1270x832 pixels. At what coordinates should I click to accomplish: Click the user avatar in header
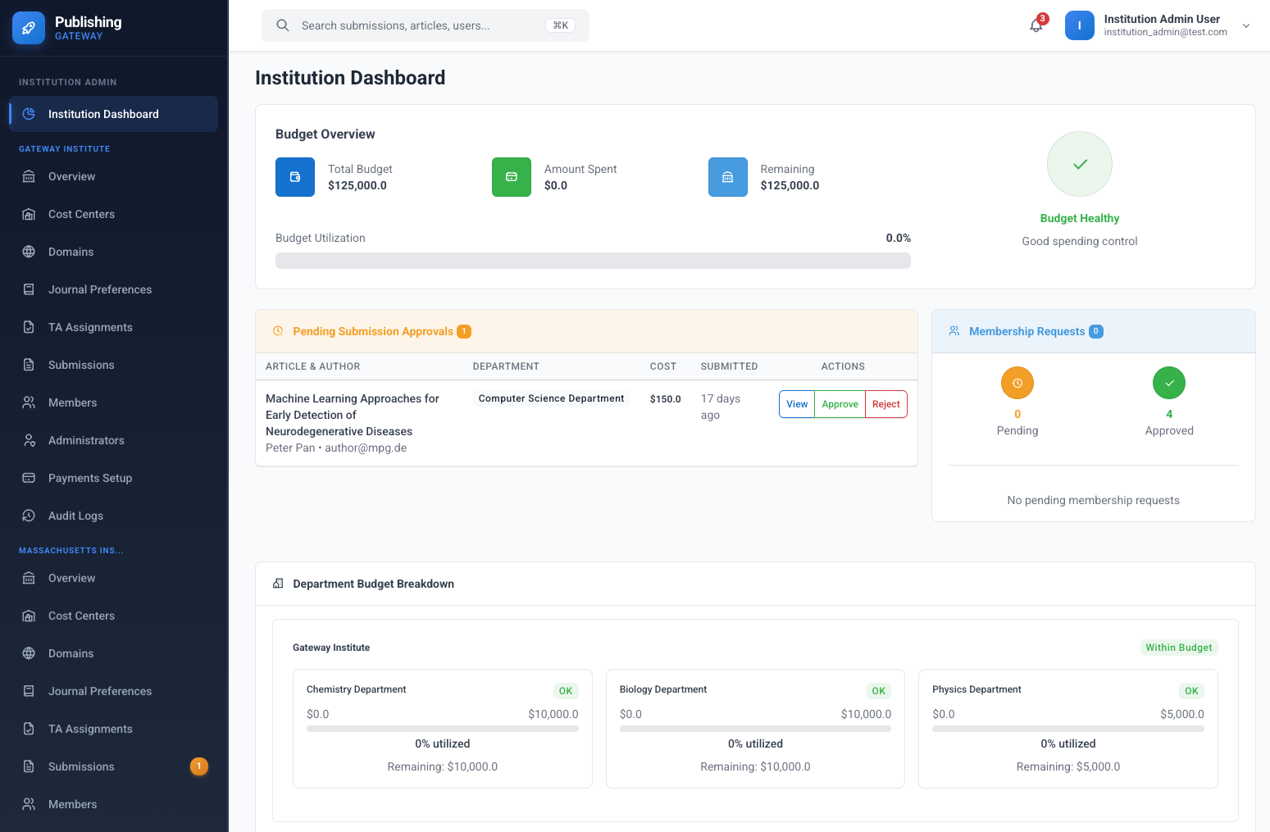click(1079, 25)
